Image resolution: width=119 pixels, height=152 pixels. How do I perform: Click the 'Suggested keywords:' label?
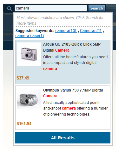pos(35,31)
